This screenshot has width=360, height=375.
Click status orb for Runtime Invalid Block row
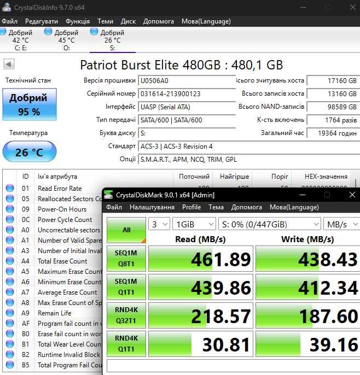point(10,354)
